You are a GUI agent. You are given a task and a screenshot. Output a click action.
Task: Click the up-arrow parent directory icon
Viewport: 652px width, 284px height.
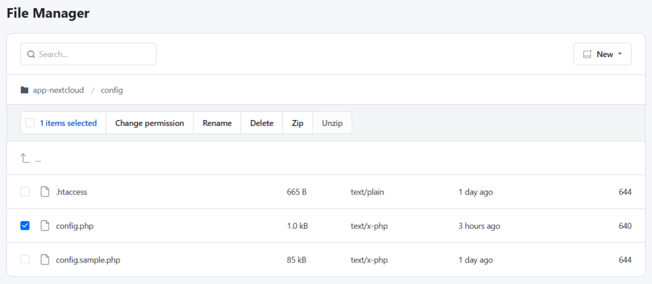coord(25,158)
